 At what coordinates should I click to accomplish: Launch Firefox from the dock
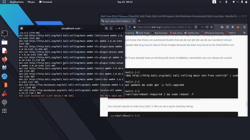4,59
